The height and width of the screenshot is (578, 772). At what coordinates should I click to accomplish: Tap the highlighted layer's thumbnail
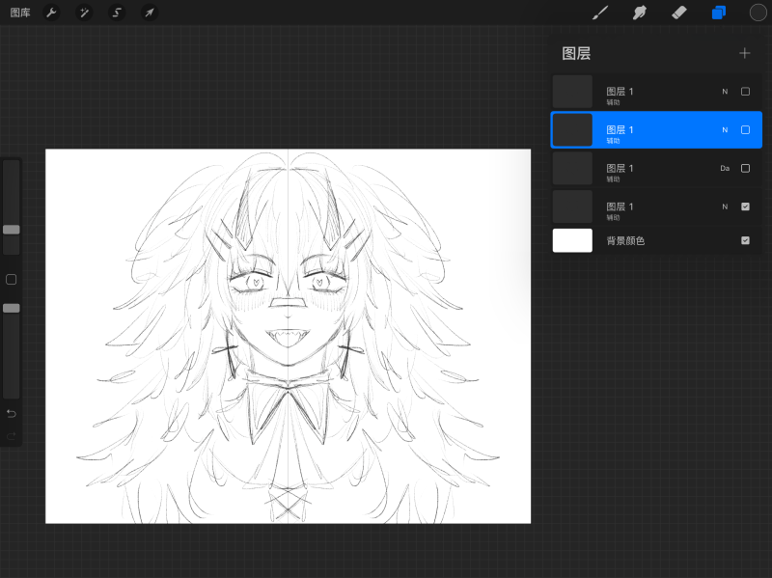tap(572, 130)
